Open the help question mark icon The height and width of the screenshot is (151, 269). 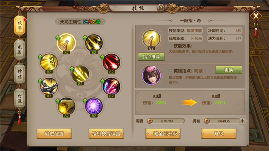coord(161,8)
